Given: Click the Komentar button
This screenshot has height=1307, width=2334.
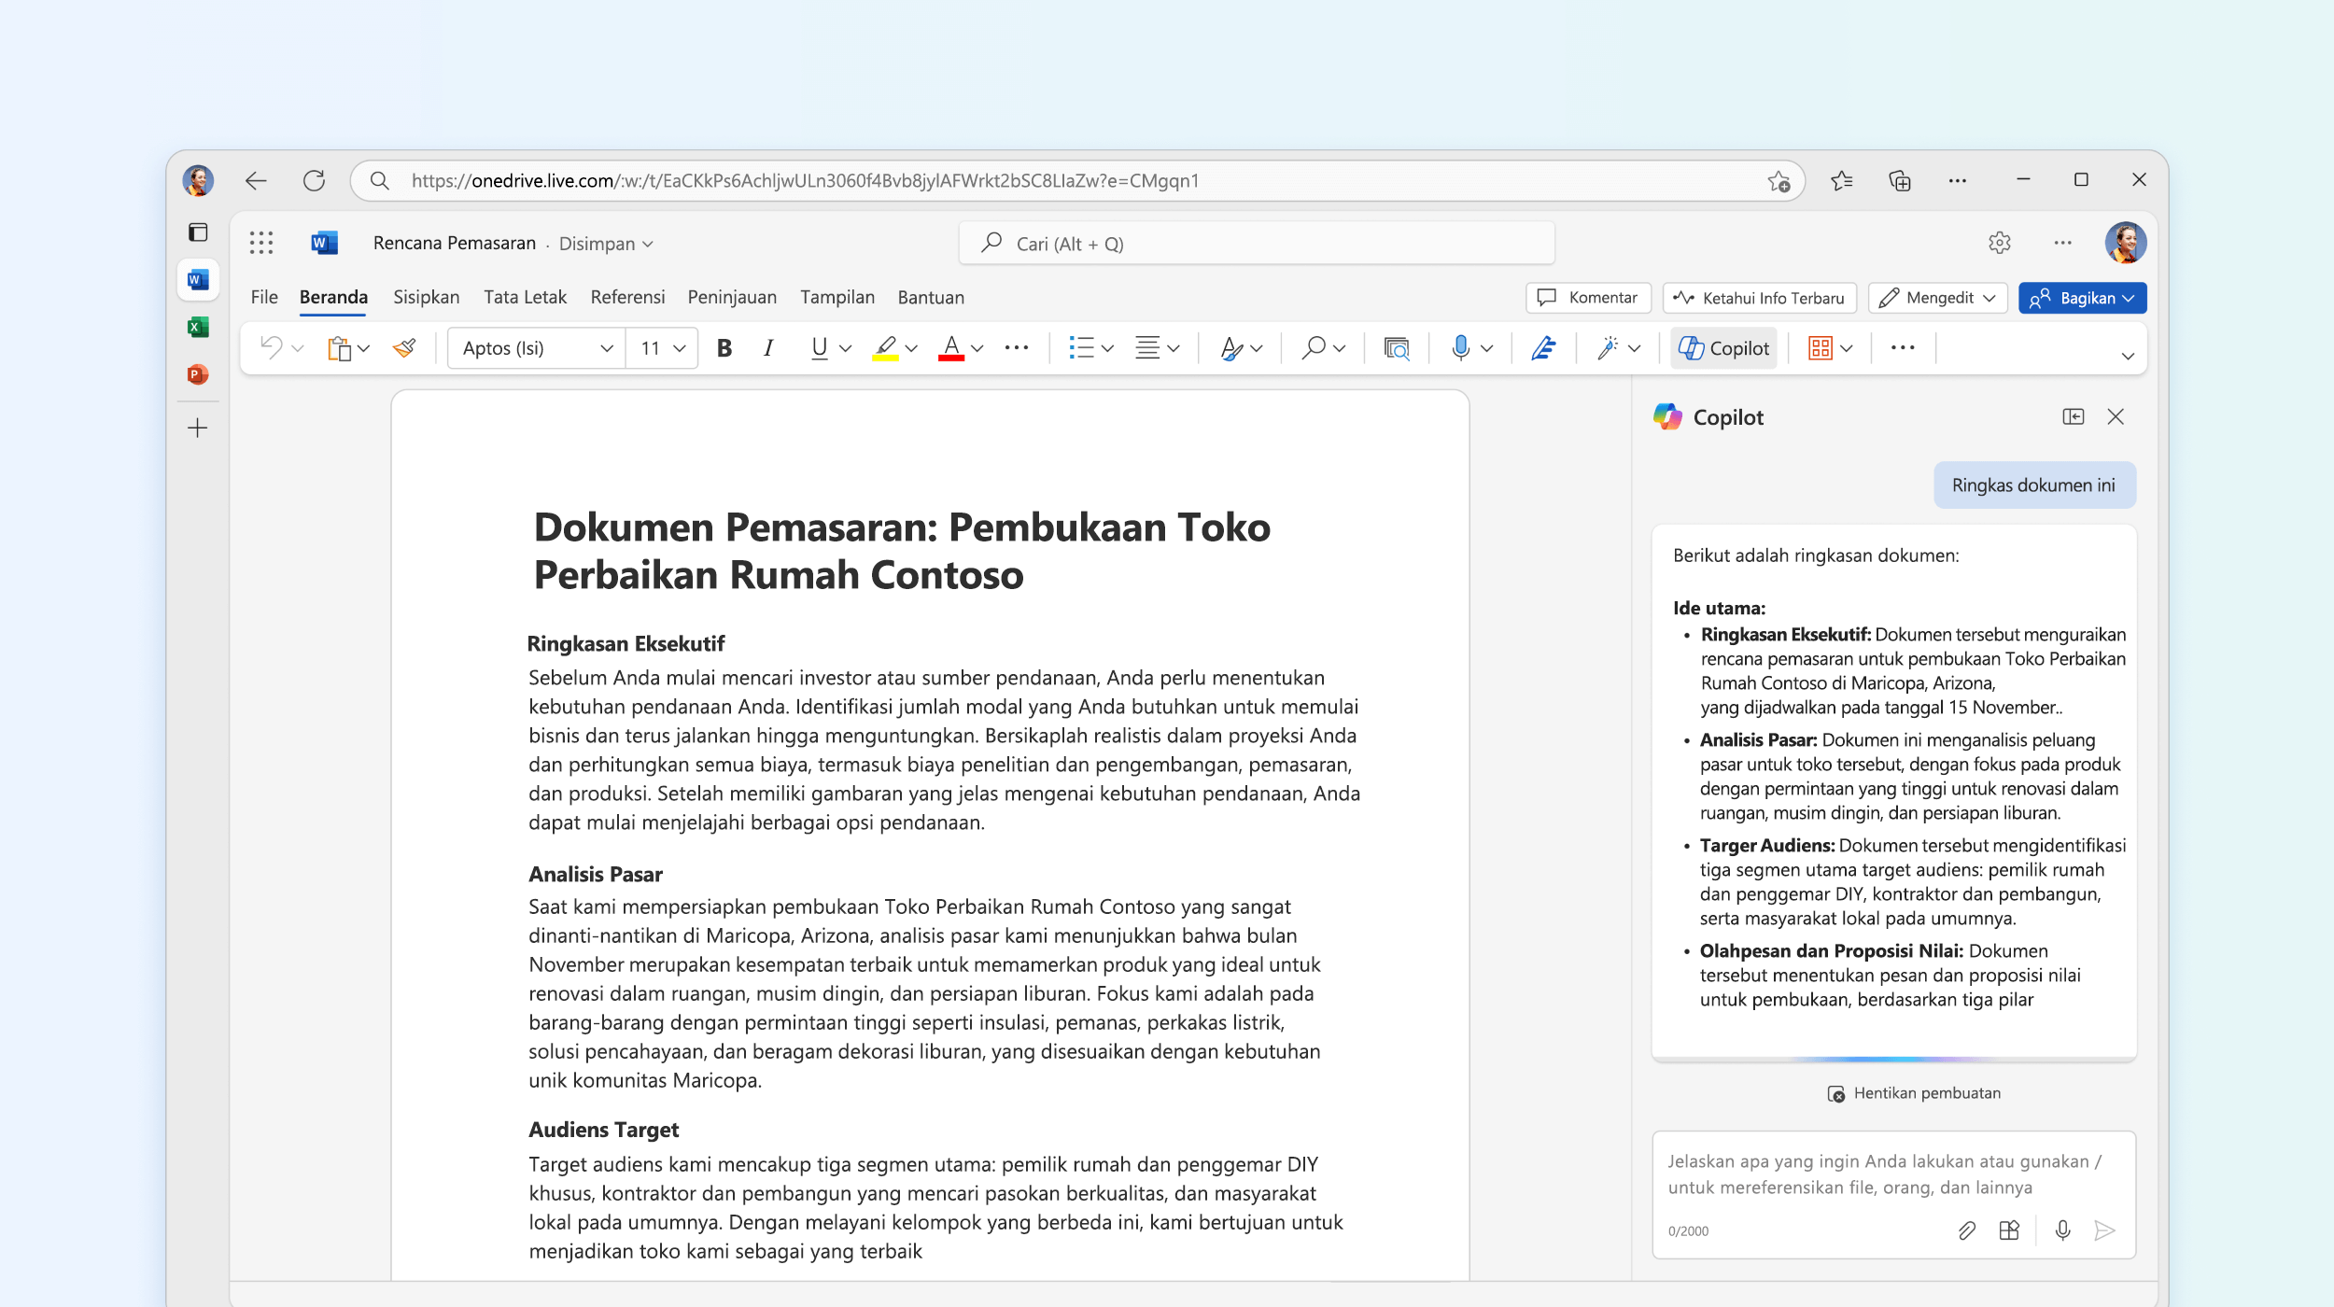Looking at the screenshot, I should [x=1588, y=298].
